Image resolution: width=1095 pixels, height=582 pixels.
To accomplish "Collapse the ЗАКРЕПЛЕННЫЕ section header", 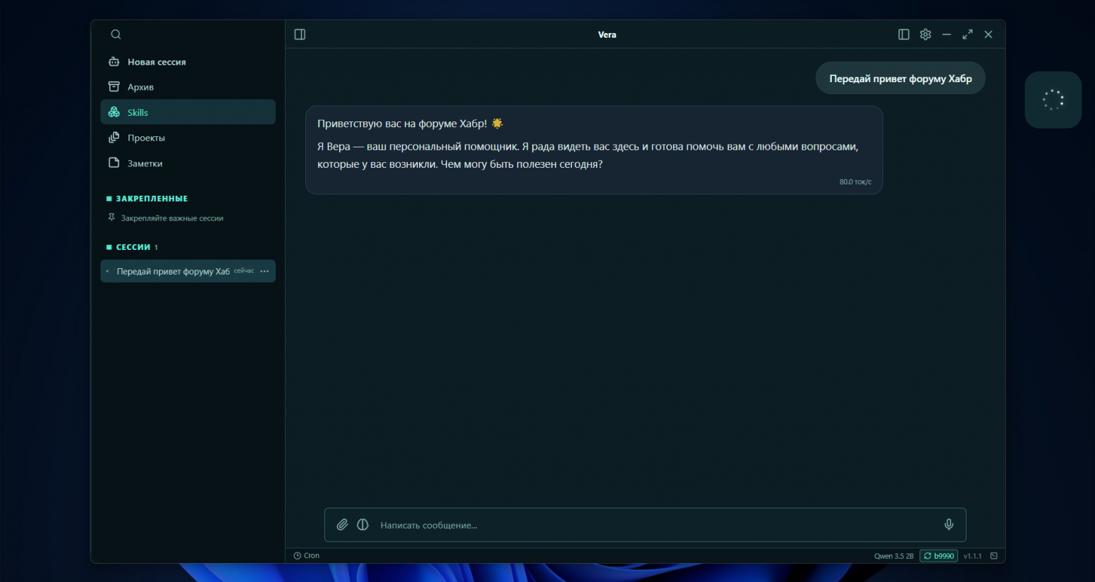I will click(147, 199).
